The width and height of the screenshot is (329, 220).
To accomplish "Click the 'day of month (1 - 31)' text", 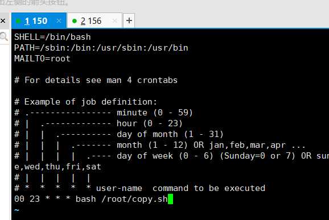I will pos(170,134).
